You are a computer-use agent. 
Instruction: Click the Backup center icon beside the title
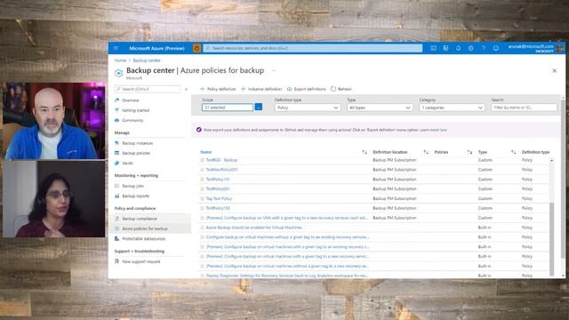pos(118,73)
